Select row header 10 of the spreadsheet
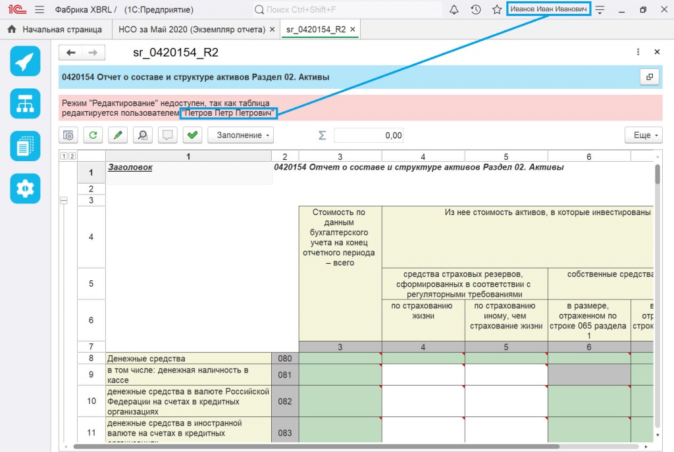Viewport: 674px width, 452px height. pyautogui.click(x=91, y=401)
